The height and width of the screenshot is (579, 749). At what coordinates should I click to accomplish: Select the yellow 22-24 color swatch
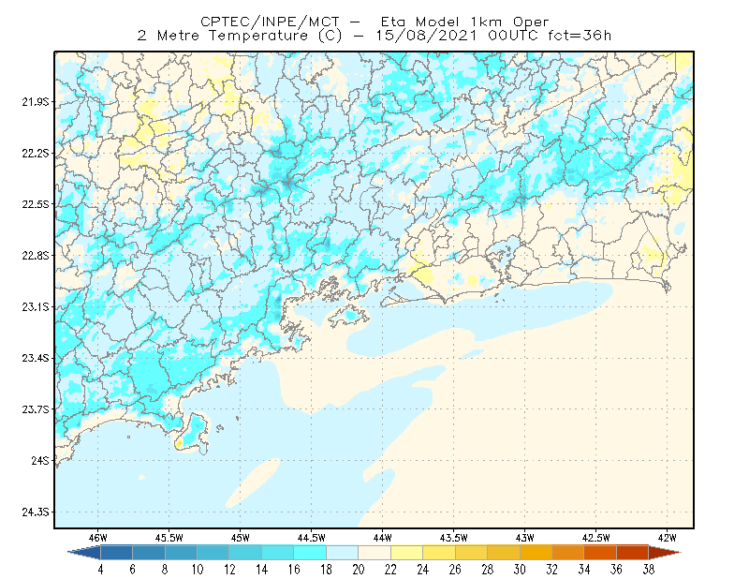406,553
